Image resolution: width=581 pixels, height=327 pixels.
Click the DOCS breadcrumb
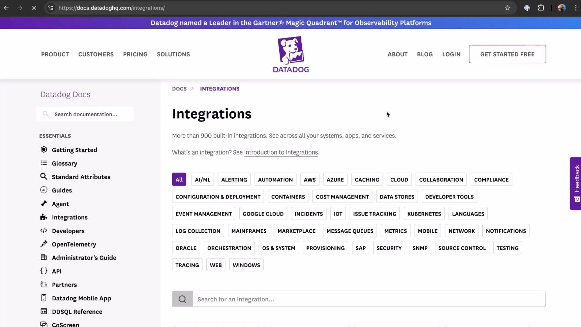pos(179,89)
